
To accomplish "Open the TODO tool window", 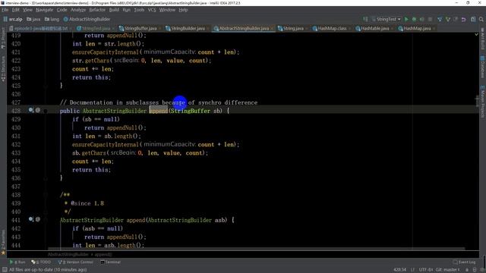I will click(x=41, y=262).
